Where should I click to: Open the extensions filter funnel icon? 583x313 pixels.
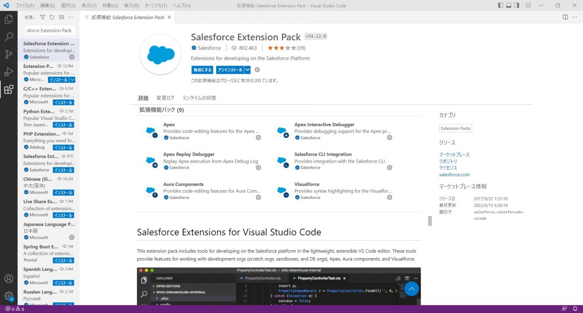point(44,16)
